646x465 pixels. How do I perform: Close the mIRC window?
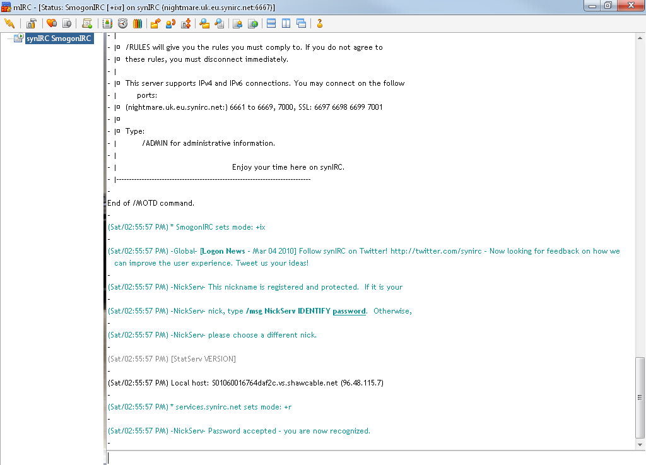click(x=631, y=6)
